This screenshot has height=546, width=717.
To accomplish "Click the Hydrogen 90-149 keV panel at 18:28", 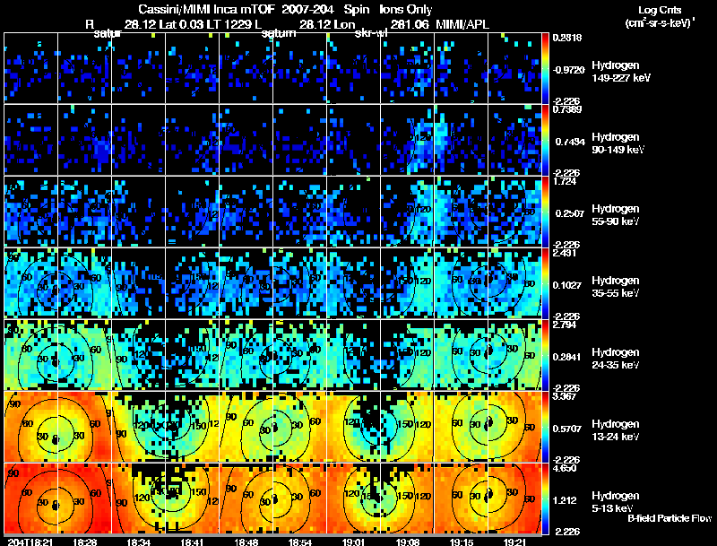I will [84, 140].
